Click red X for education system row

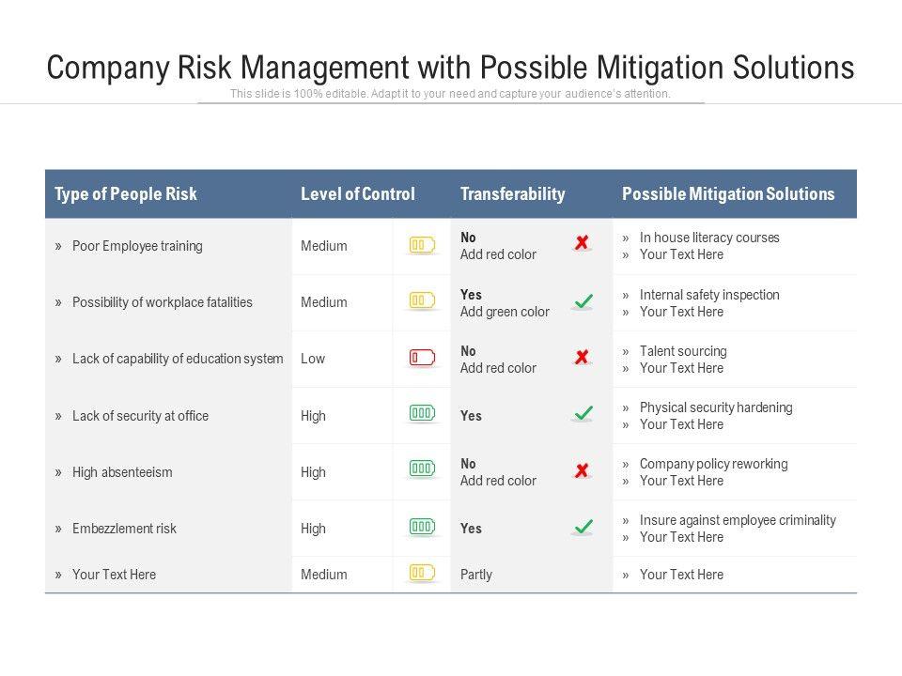pyautogui.click(x=583, y=357)
